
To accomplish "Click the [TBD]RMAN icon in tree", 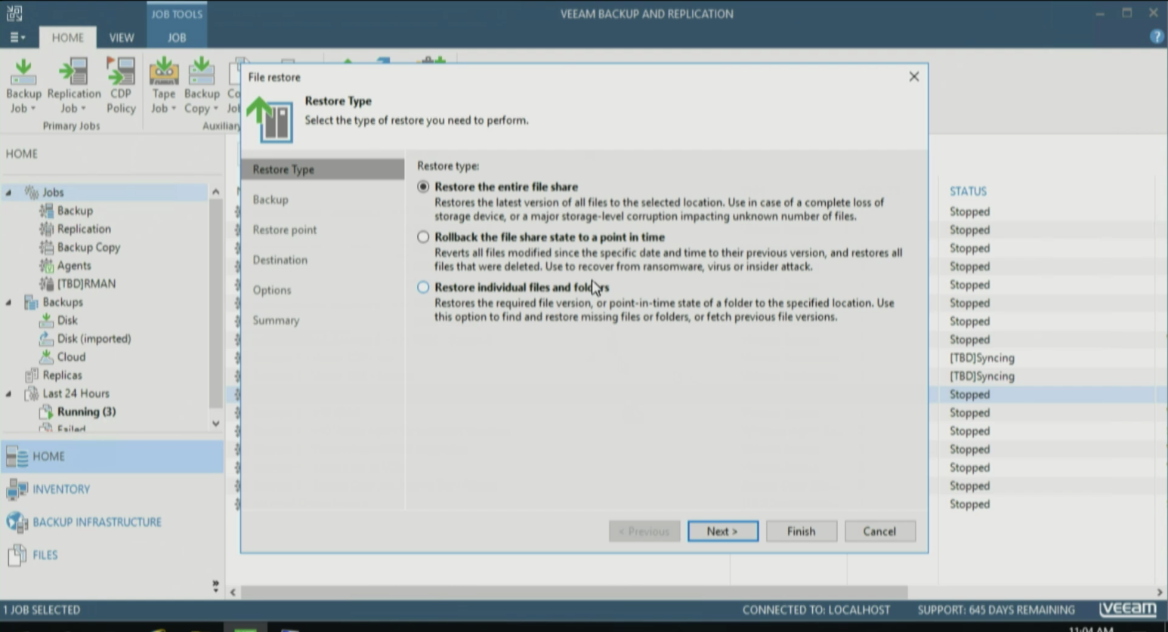I will click(x=47, y=283).
